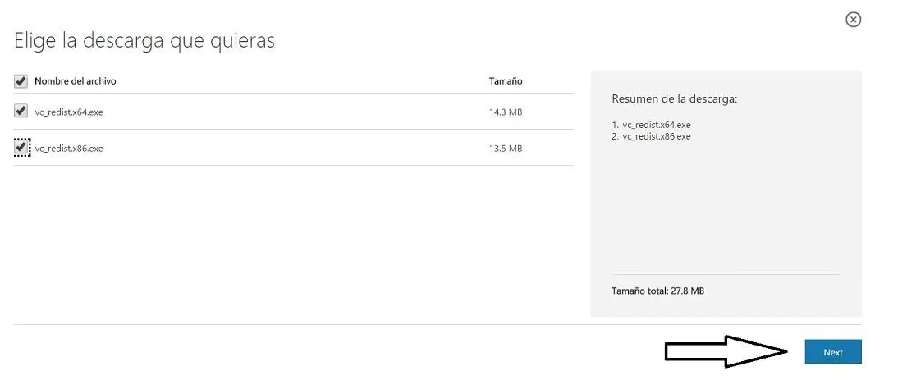Click the Elige la descarga que quieras title
This screenshot has width=907, height=380.
click(x=144, y=41)
